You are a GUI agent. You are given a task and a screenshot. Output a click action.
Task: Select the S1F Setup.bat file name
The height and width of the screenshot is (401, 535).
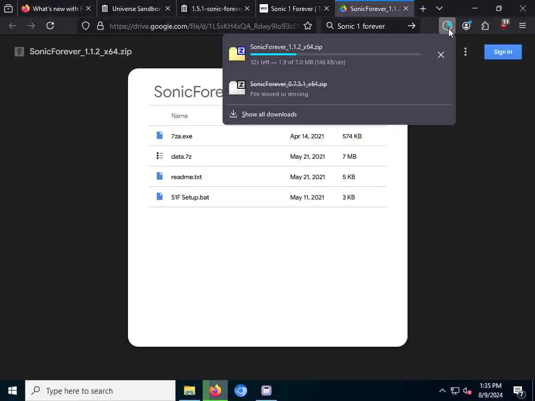click(x=190, y=197)
